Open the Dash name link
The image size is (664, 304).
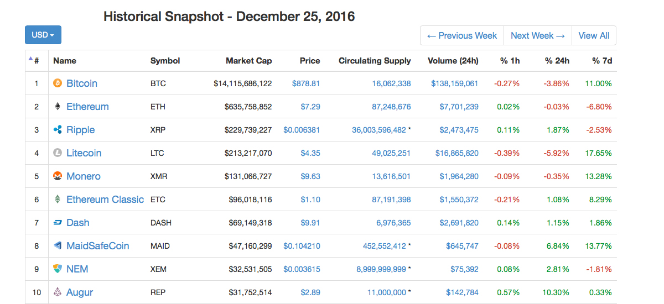coord(78,223)
